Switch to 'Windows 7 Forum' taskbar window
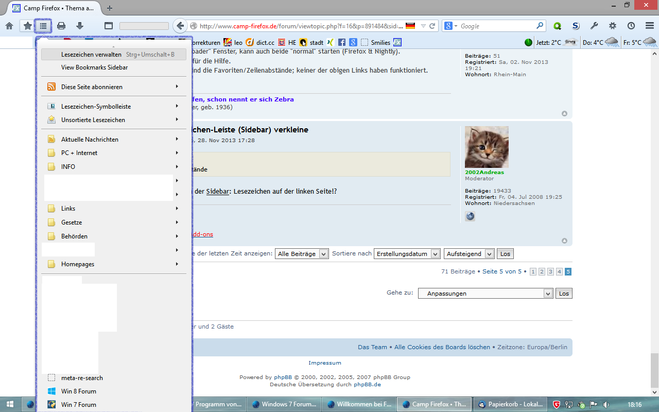 [x=284, y=404]
